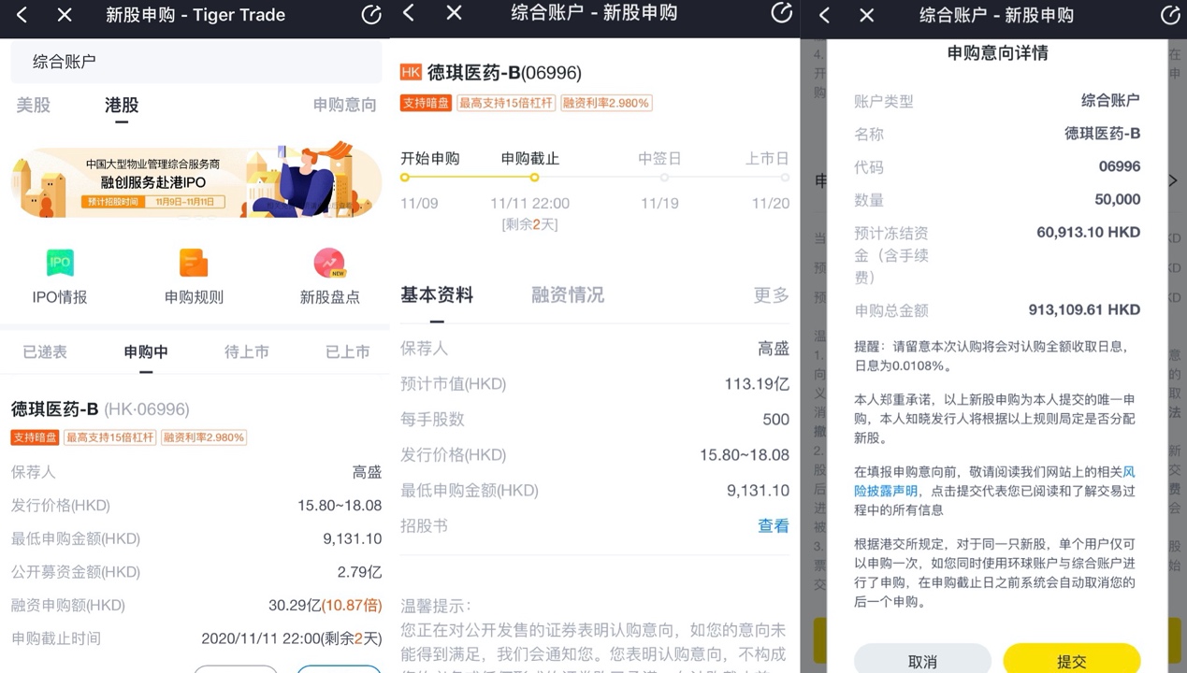
Task: Click 最低申购金额 value 9,131.10 in 基本资料
Action: 758,491
